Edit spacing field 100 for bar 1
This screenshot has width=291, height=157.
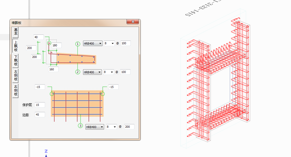(x=125, y=43)
